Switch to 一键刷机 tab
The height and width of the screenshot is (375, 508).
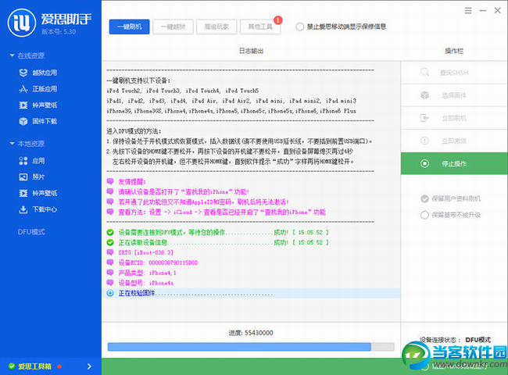pos(129,27)
